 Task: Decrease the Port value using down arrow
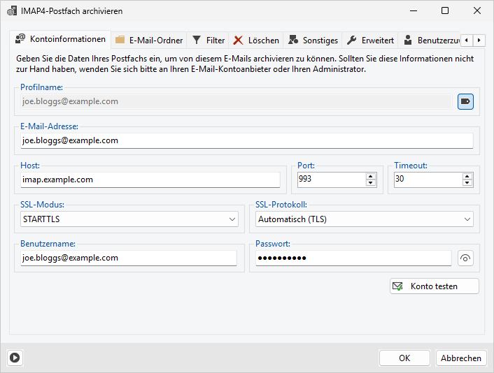[x=371, y=183]
